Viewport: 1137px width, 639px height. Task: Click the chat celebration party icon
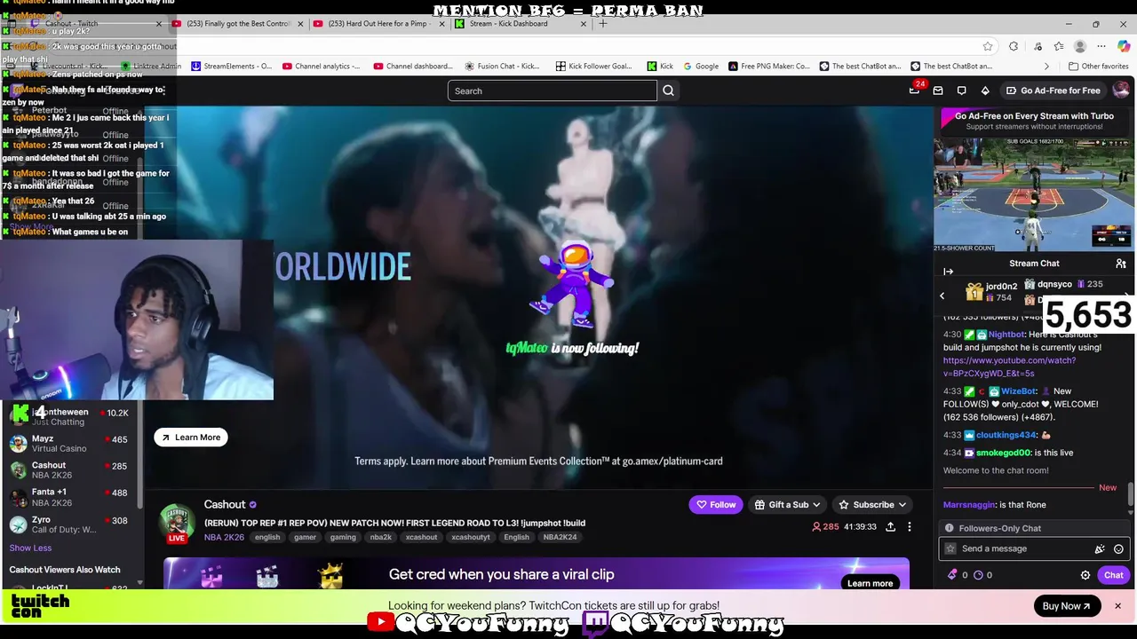tap(1100, 548)
